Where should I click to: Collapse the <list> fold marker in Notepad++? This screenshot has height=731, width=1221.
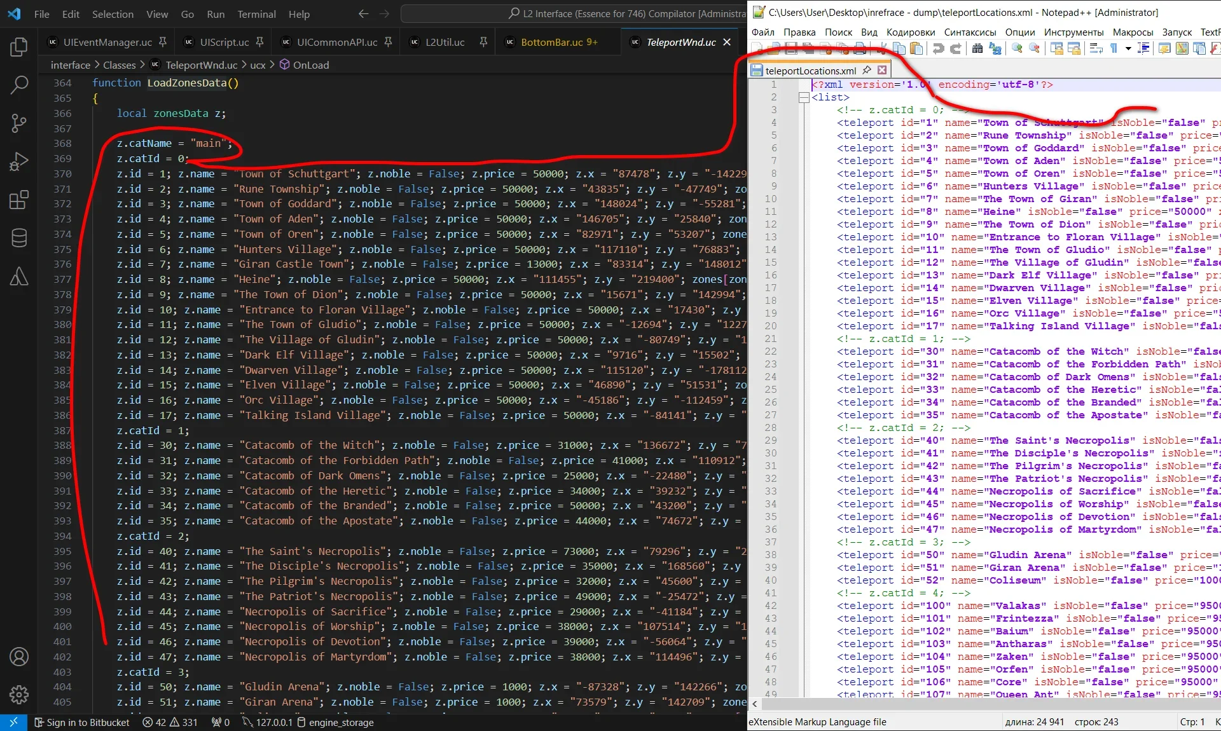(804, 97)
